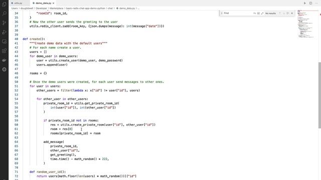321x180 pixels.
Task: Click 'No results' label in Find widget
Action: tap(270, 13)
